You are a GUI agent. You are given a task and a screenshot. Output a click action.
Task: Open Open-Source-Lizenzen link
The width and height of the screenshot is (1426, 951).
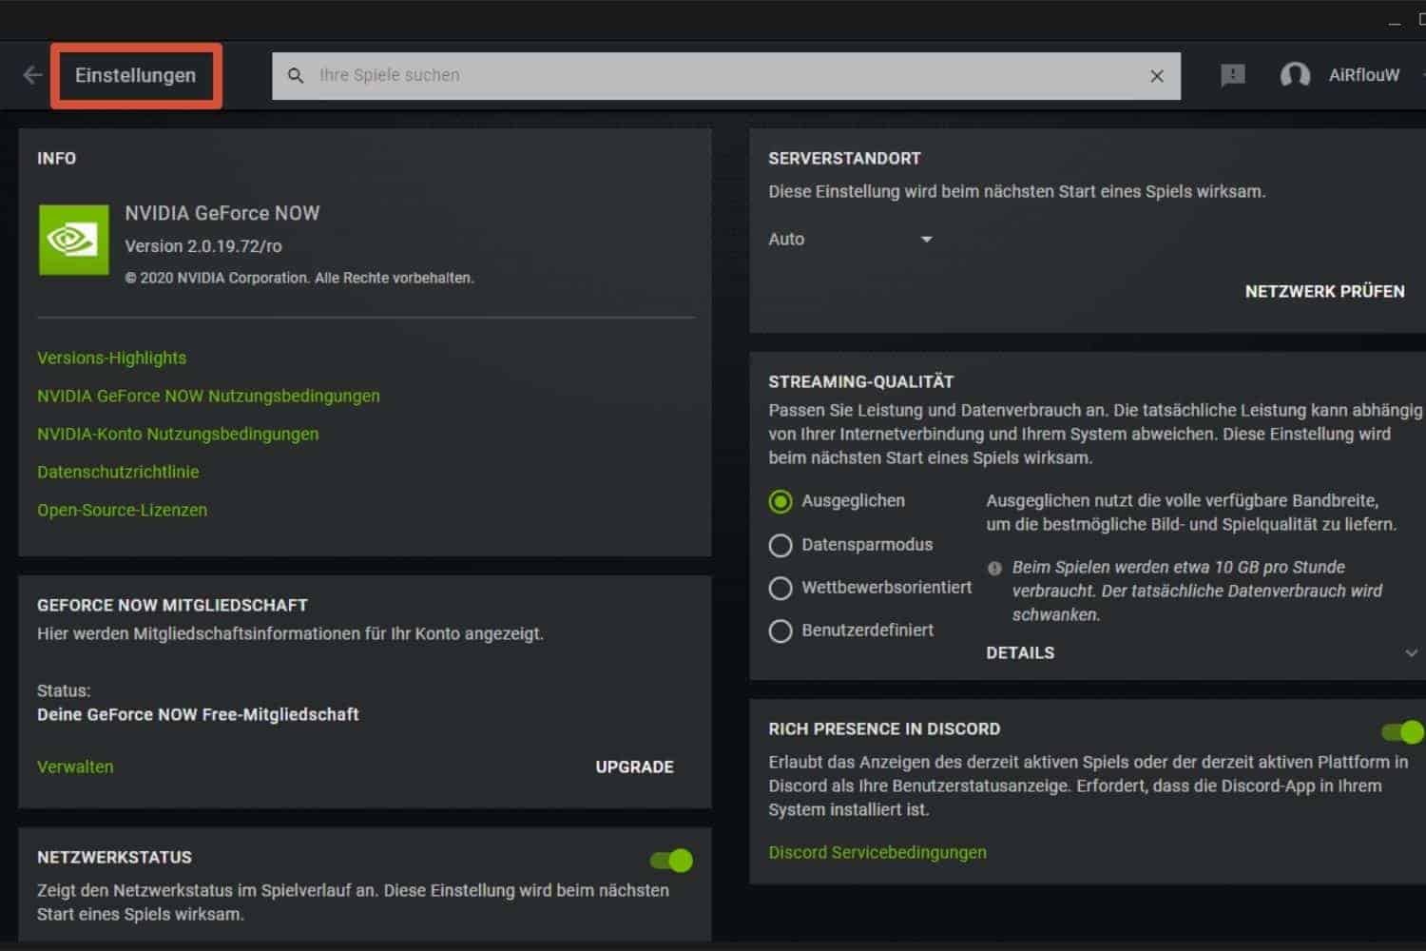[x=122, y=510]
